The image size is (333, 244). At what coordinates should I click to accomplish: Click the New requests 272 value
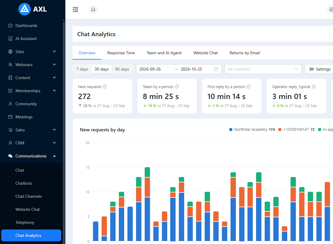click(x=84, y=96)
